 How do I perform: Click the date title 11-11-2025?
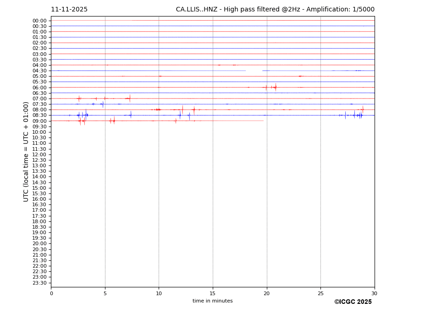click(69, 10)
